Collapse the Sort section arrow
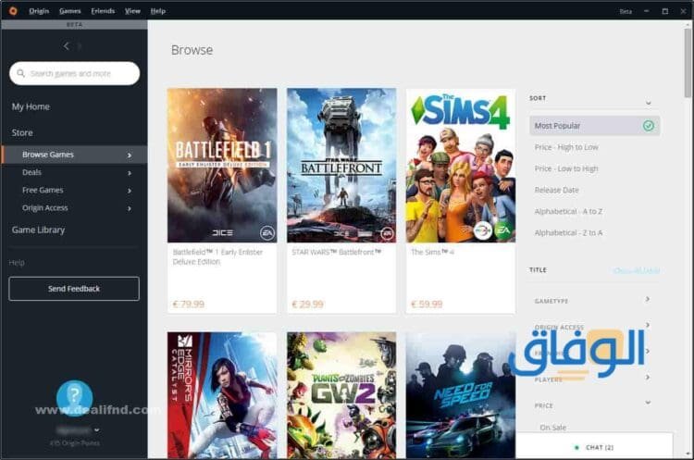The width and height of the screenshot is (694, 460). pos(648,103)
